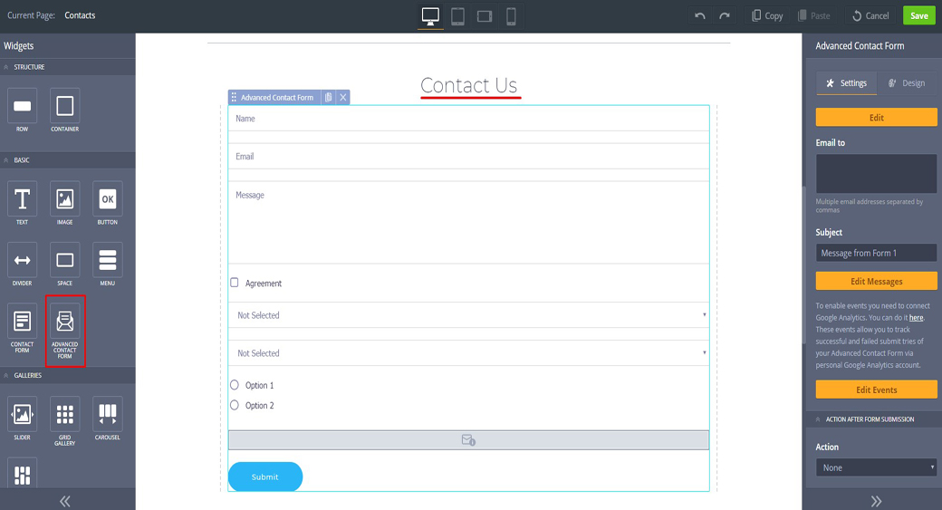Click the Edit Messages button
Viewport: 942px width, 510px height.
tap(876, 281)
